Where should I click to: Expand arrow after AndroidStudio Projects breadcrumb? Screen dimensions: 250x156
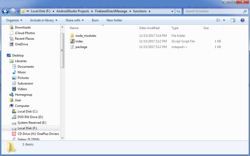(92, 11)
